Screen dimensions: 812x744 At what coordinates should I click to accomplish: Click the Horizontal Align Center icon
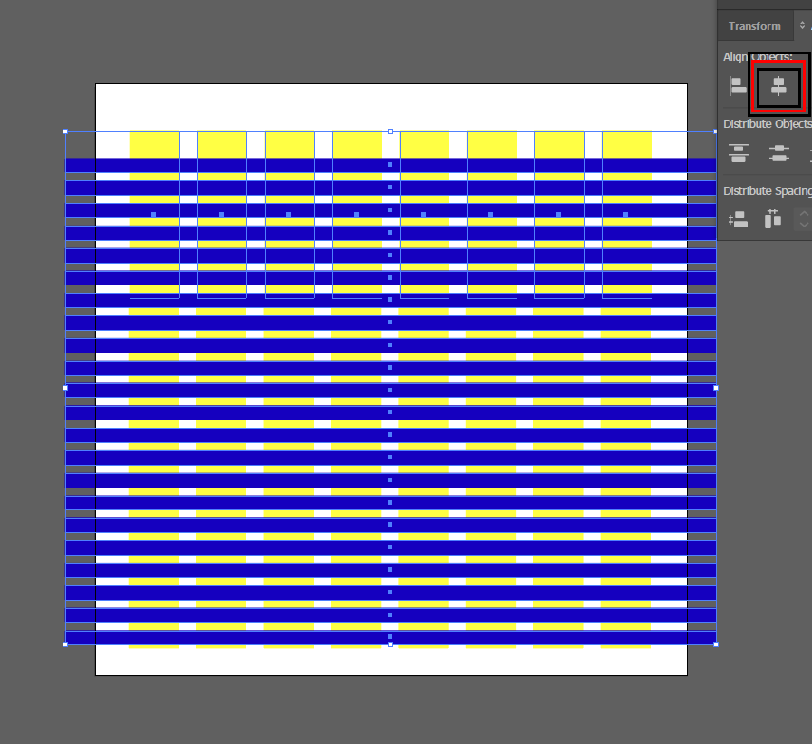pos(778,86)
